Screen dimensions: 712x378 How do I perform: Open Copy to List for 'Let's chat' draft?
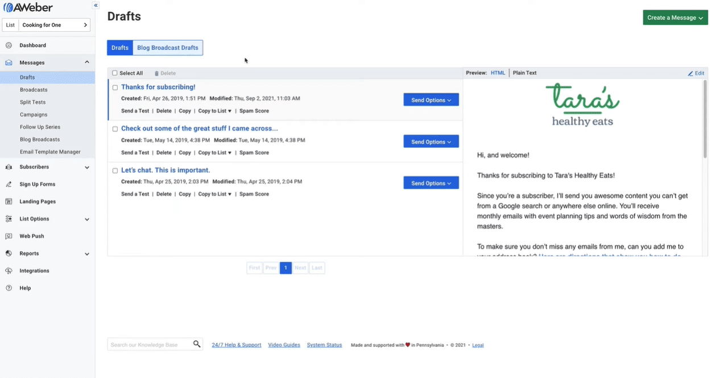pos(215,194)
